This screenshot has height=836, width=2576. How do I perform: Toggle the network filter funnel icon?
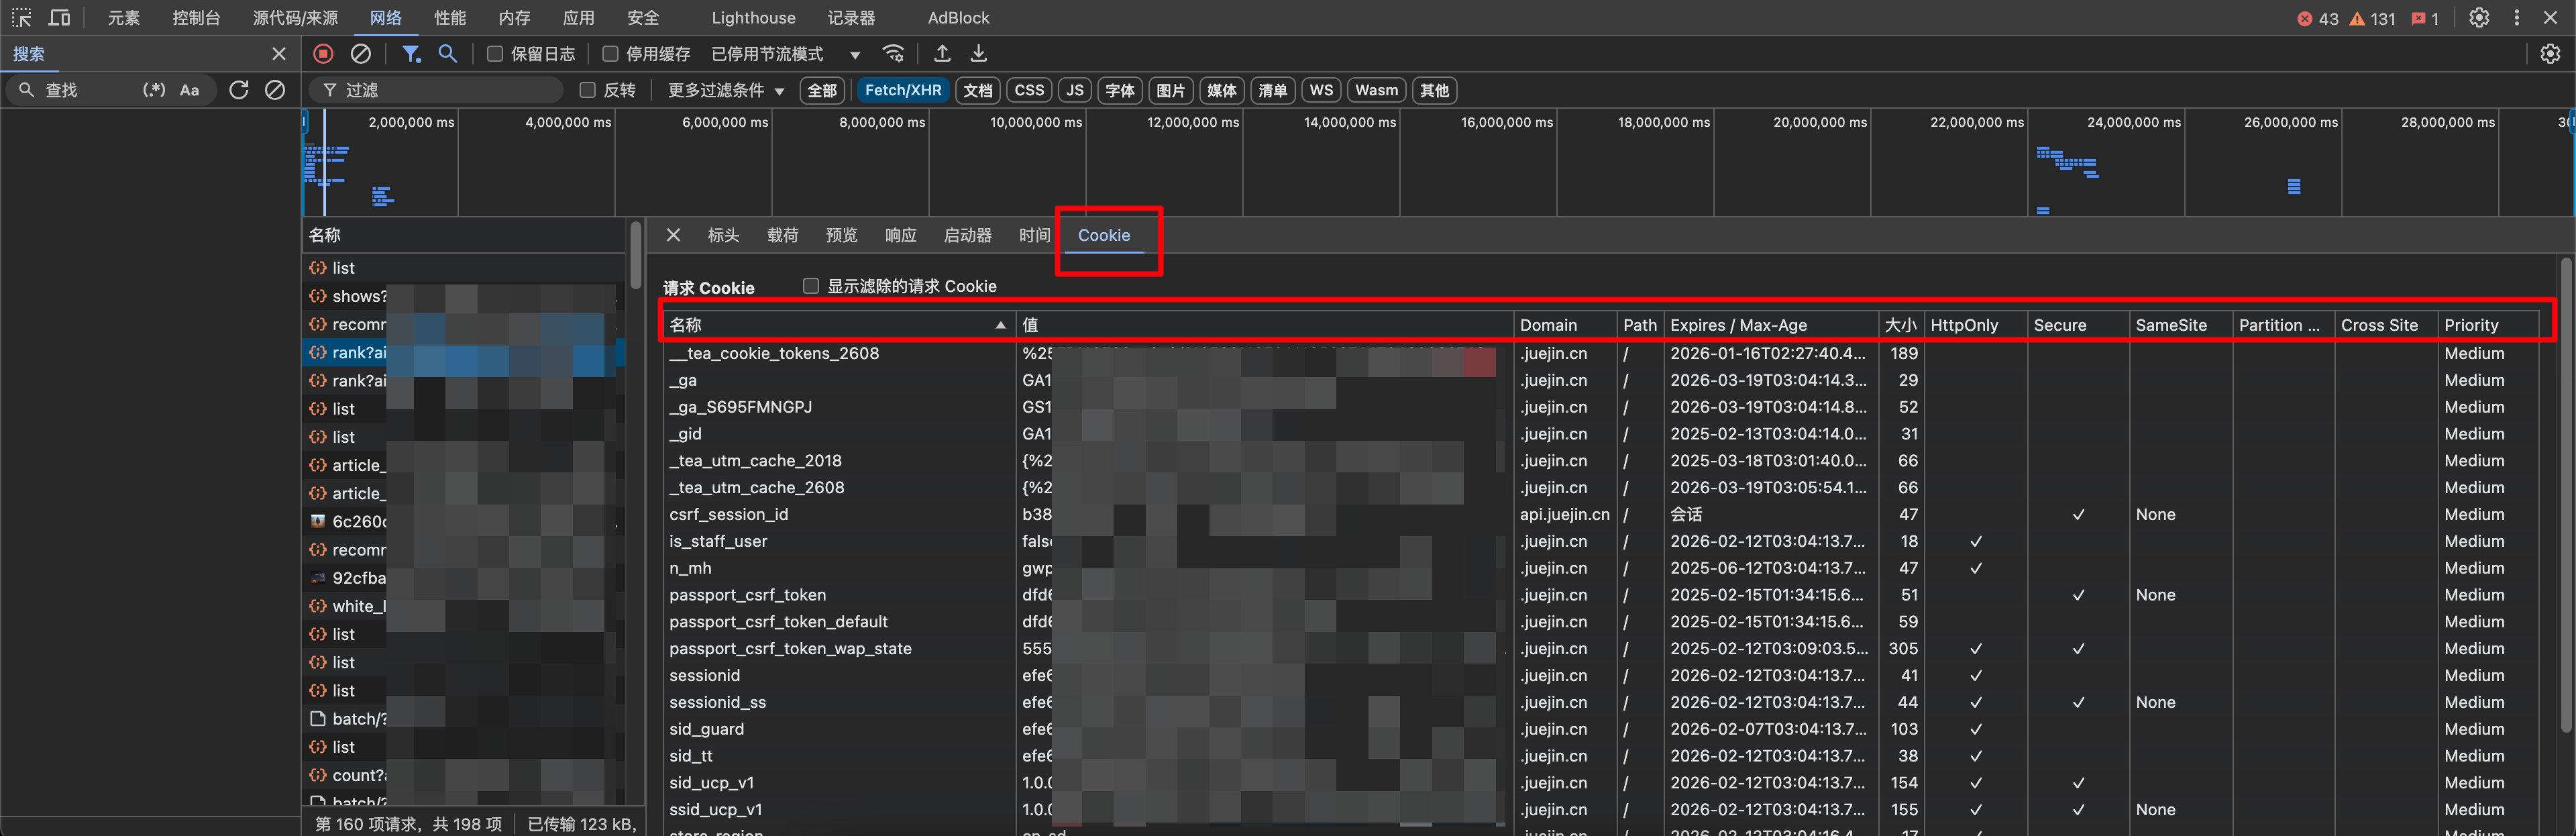[x=410, y=54]
